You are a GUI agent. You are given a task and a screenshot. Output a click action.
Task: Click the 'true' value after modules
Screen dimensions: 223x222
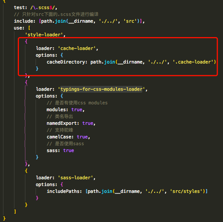77,110
